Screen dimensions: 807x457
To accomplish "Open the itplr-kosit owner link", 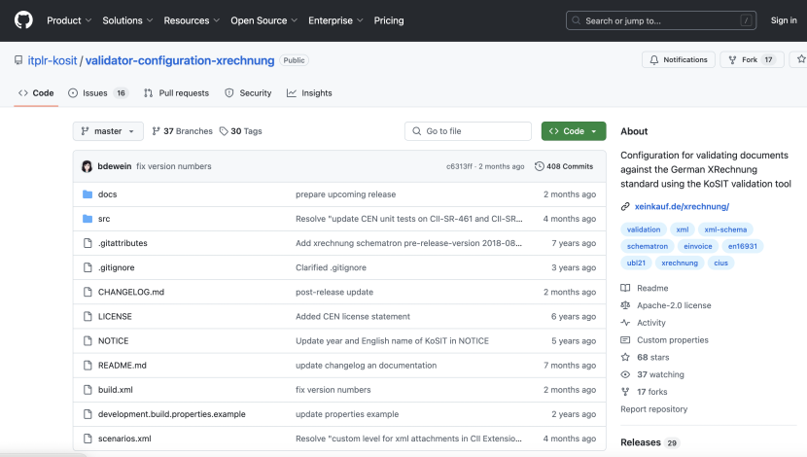I will [53, 60].
